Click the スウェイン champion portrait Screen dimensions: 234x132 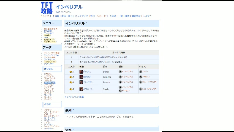point(81,89)
